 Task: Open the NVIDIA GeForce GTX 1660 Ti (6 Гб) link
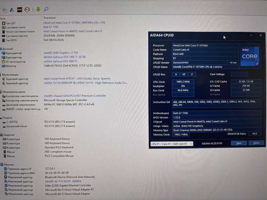[x=65, y=57]
